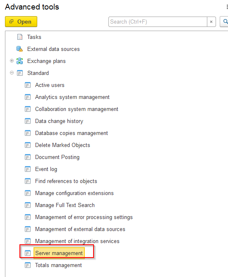Click the Delete Marked Objects icon
The width and height of the screenshot is (228, 277).
pos(28,145)
